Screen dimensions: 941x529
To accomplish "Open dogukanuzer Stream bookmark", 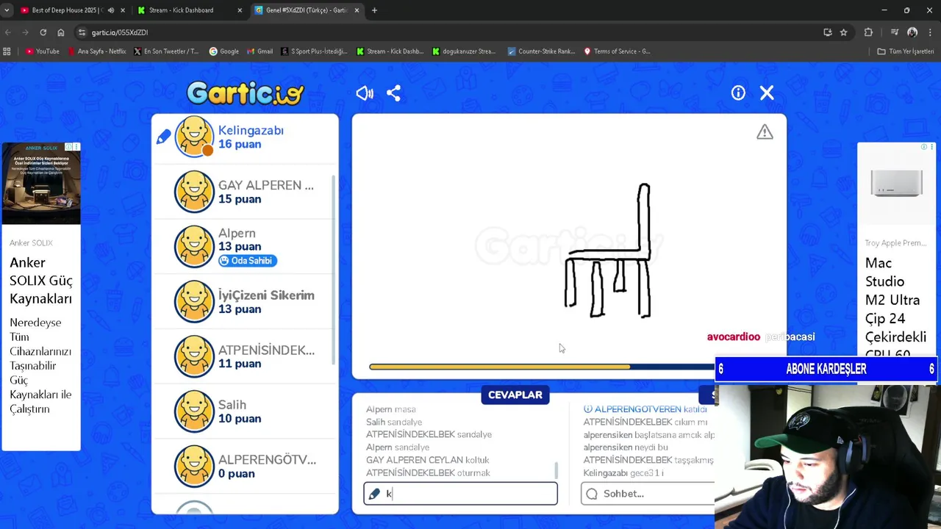I will pyautogui.click(x=464, y=51).
